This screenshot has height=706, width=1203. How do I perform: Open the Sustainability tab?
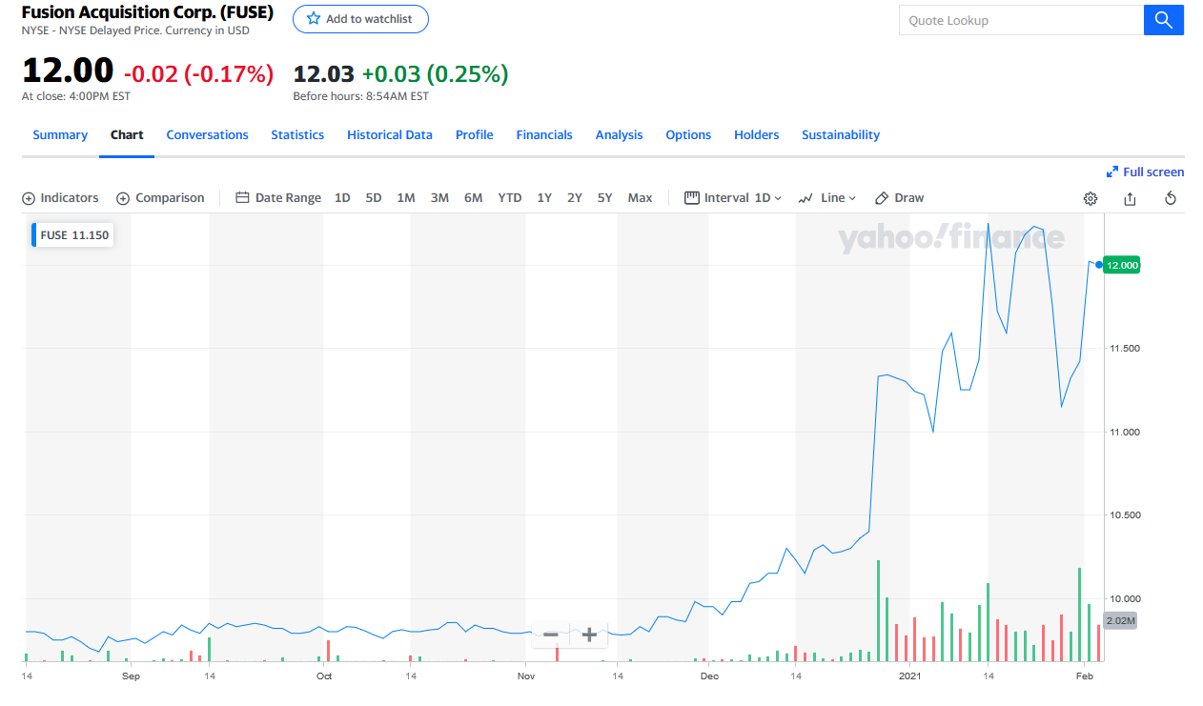click(x=841, y=135)
